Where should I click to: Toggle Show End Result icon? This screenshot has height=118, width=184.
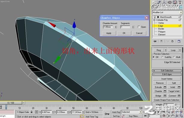[161, 41]
